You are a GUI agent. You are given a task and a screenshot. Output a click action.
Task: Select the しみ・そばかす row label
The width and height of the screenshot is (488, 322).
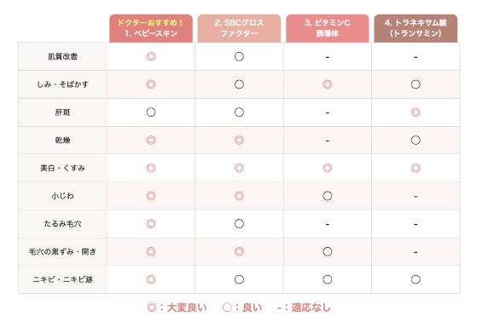pos(62,84)
